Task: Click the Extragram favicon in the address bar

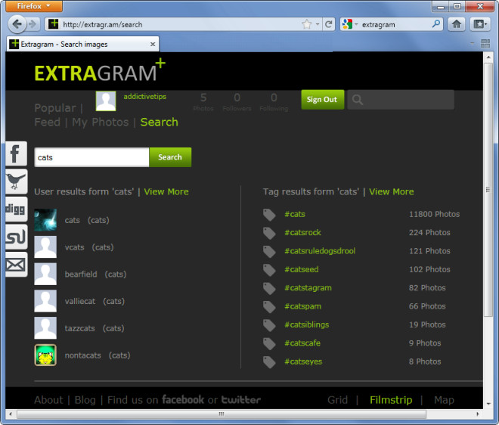Action: [x=54, y=24]
